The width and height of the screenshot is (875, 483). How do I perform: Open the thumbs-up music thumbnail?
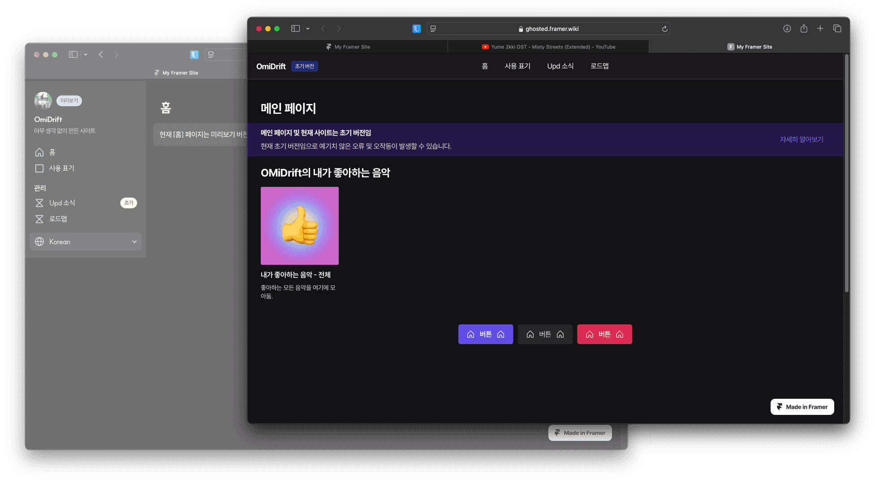pos(300,226)
